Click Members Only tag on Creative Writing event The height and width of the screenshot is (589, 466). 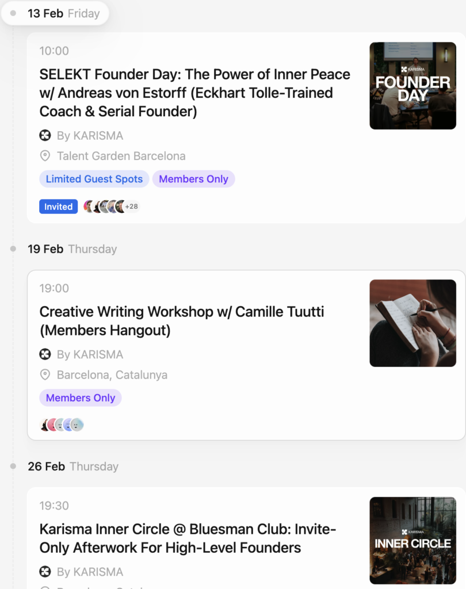81,398
